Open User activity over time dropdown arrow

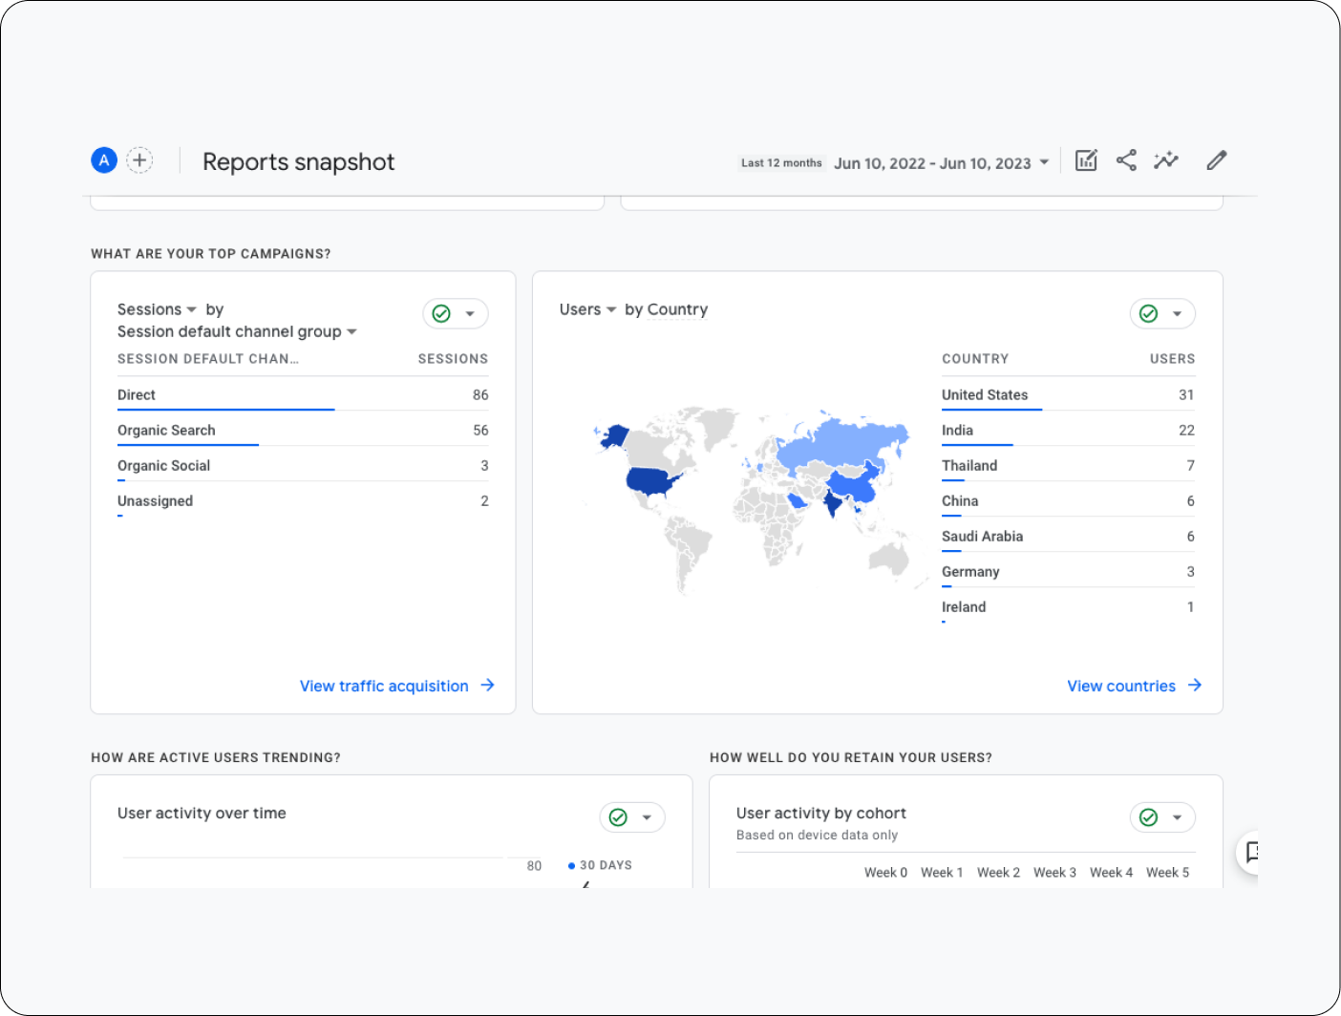647,817
